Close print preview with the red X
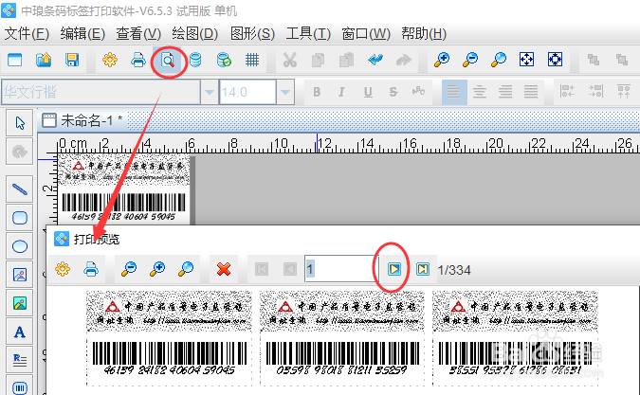Image resolution: width=640 pixels, height=395 pixels. (224, 269)
